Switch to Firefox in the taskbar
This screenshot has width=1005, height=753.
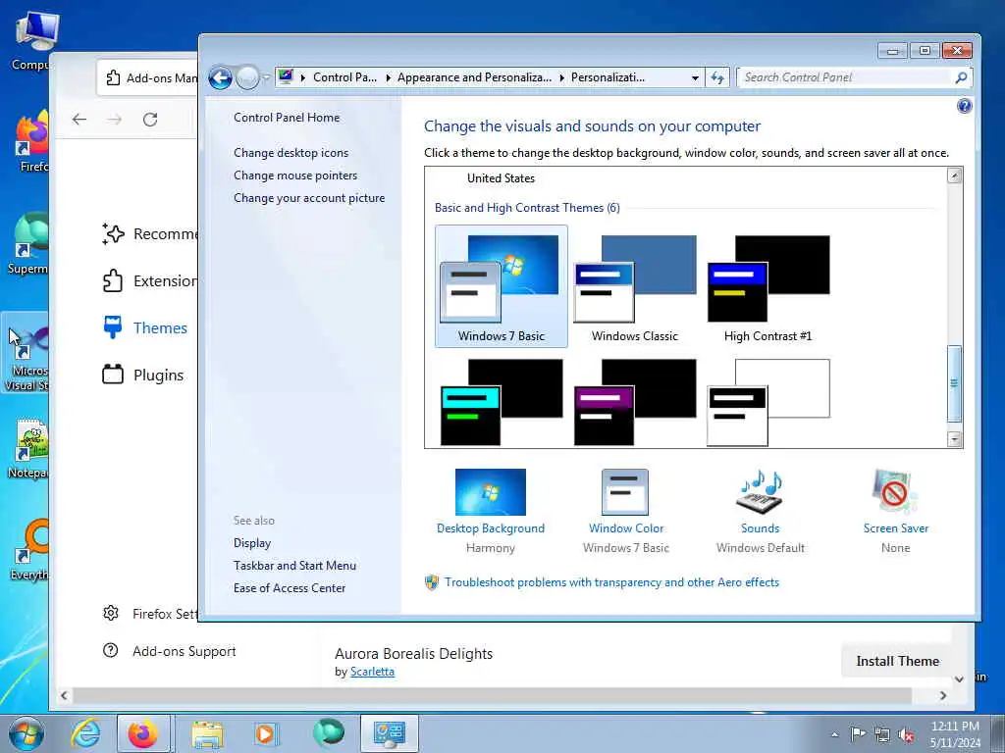(143, 733)
